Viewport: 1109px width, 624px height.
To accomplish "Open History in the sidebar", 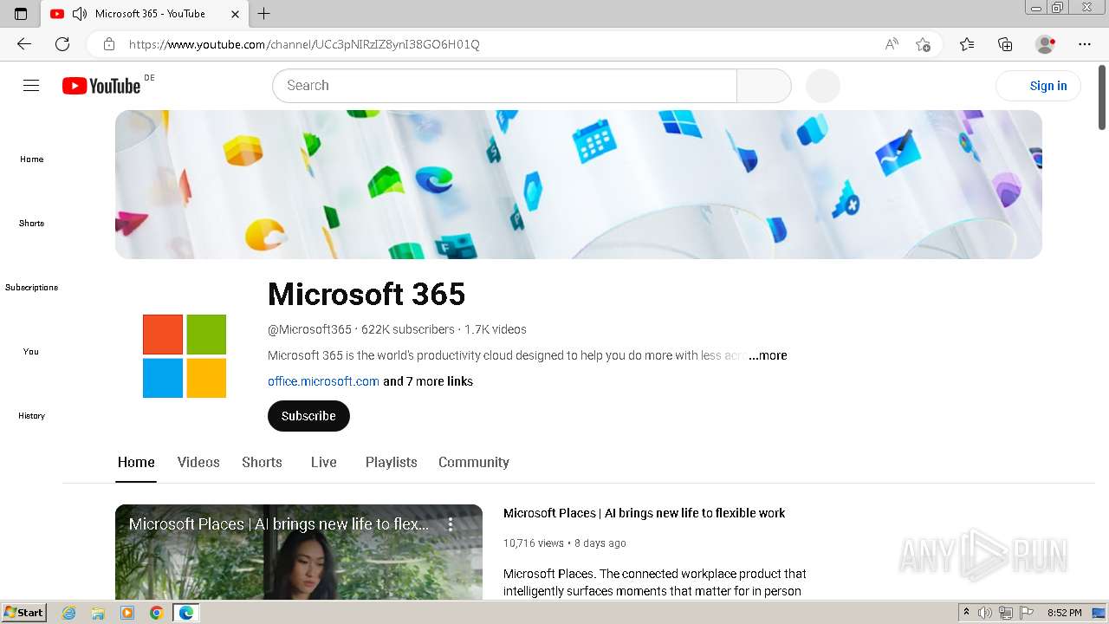I will 31,415.
